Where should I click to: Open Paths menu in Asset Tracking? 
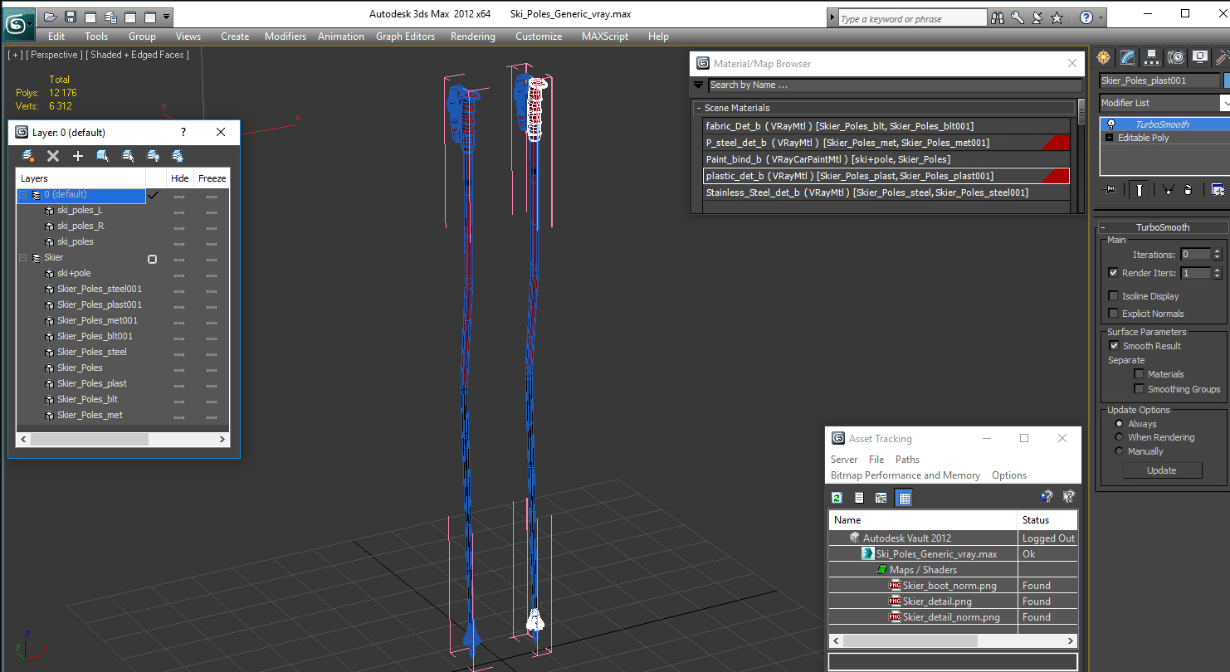coord(907,460)
